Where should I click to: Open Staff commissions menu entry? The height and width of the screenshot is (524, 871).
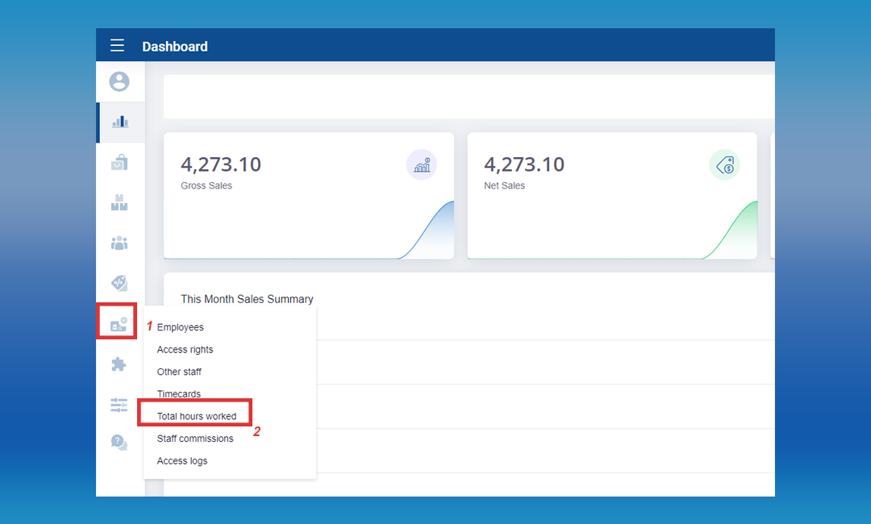click(195, 439)
